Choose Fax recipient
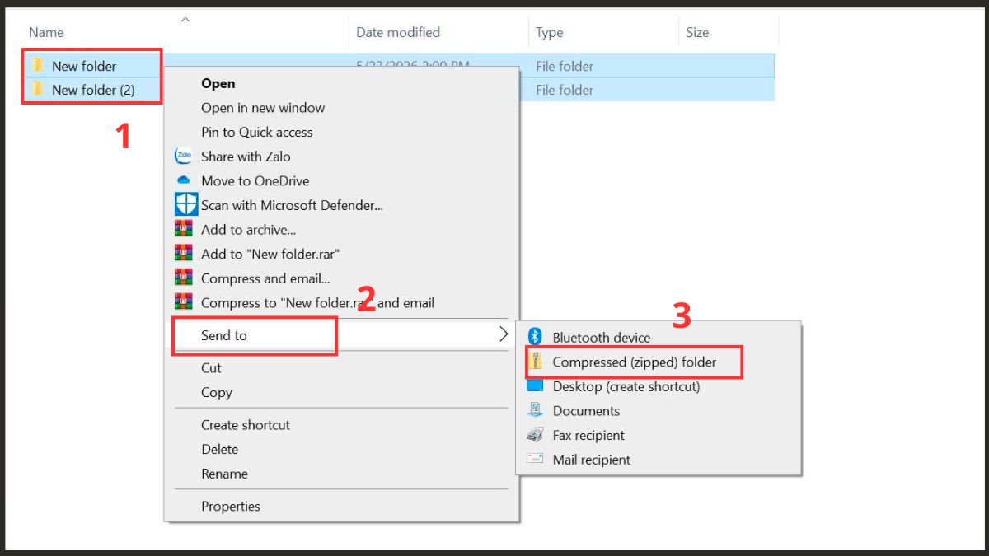 tap(588, 435)
